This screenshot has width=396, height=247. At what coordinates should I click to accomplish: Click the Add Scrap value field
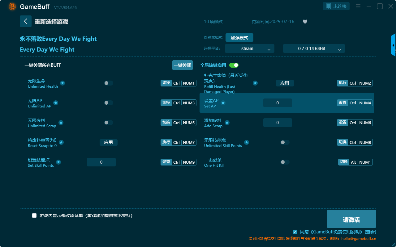[x=278, y=123]
